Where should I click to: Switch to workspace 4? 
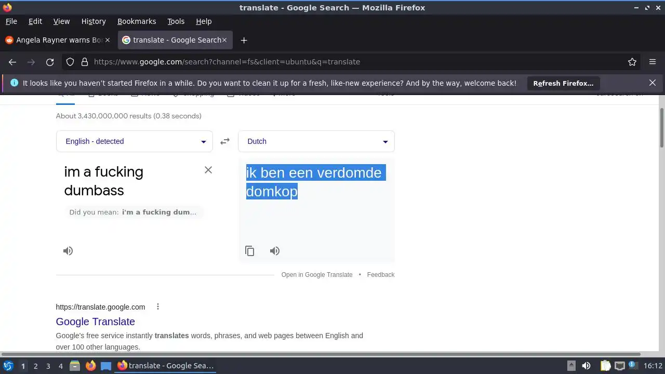[x=61, y=366]
